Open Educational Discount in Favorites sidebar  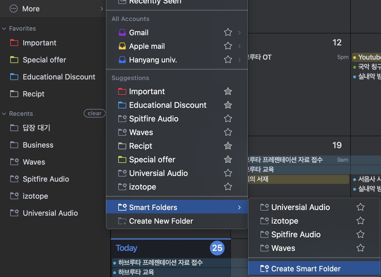coord(53,77)
